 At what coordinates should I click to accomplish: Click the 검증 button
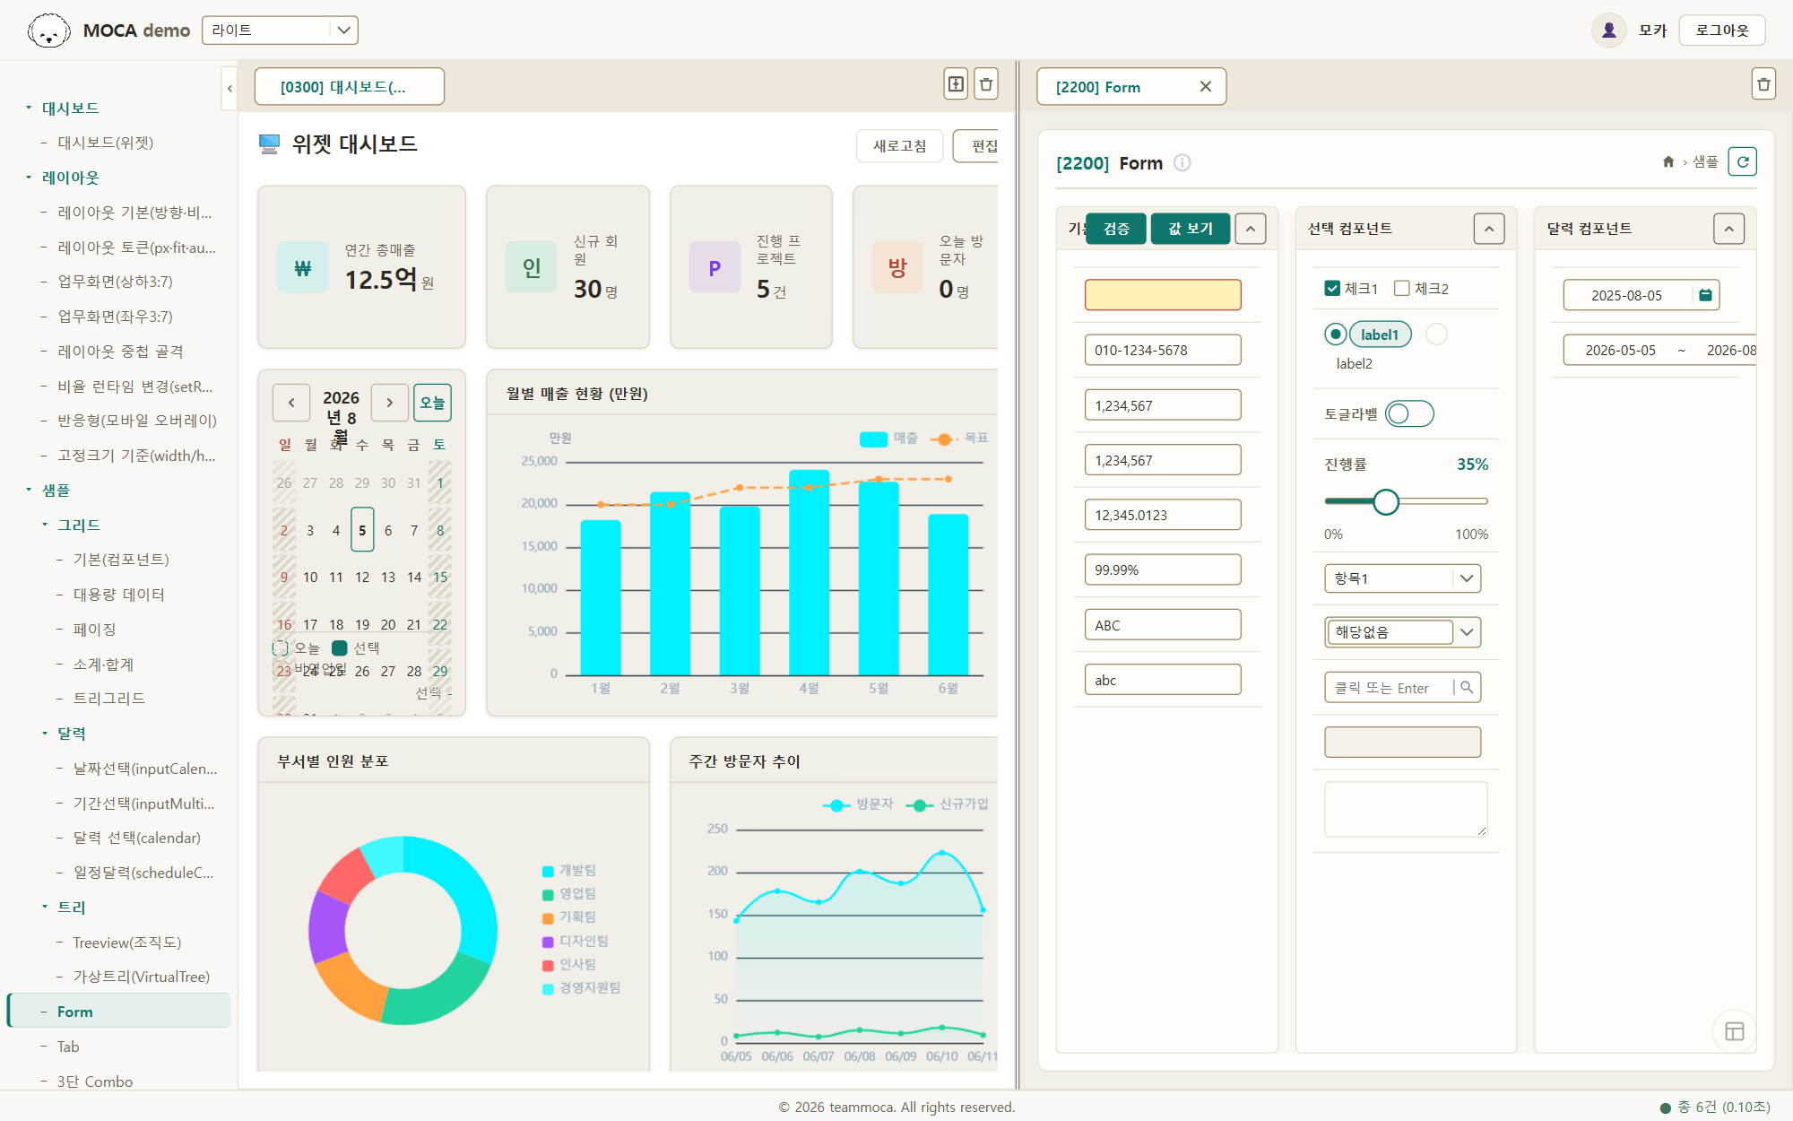1116,229
